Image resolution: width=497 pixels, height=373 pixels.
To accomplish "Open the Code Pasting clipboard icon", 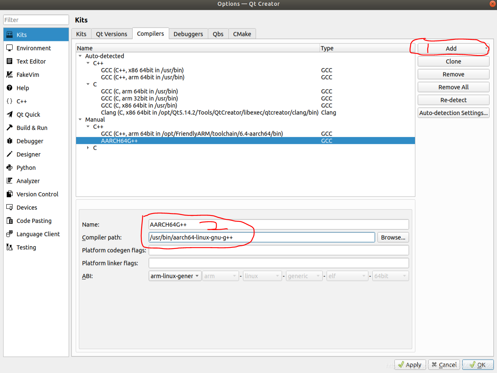I will (9, 221).
